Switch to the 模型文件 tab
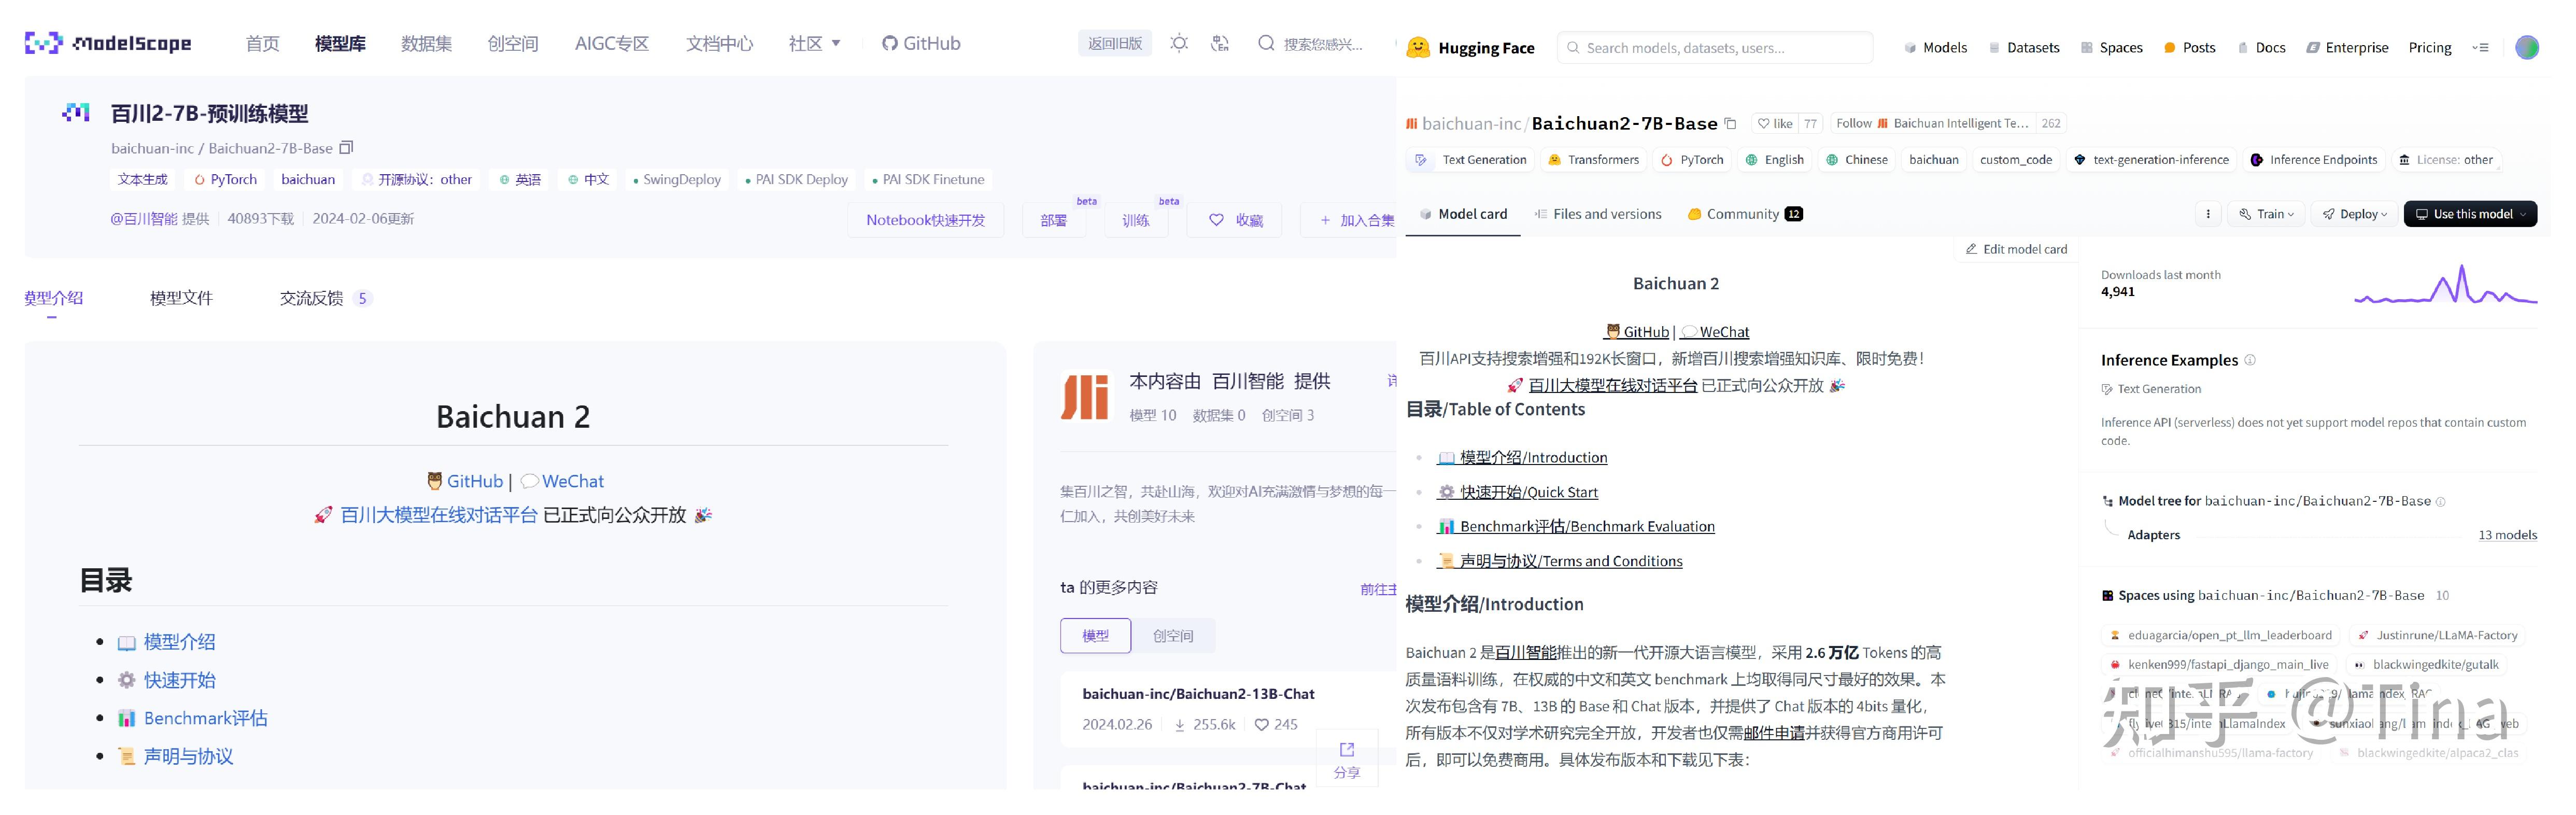Image resolution: width=2576 pixels, height=815 pixels. [x=181, y=297]
